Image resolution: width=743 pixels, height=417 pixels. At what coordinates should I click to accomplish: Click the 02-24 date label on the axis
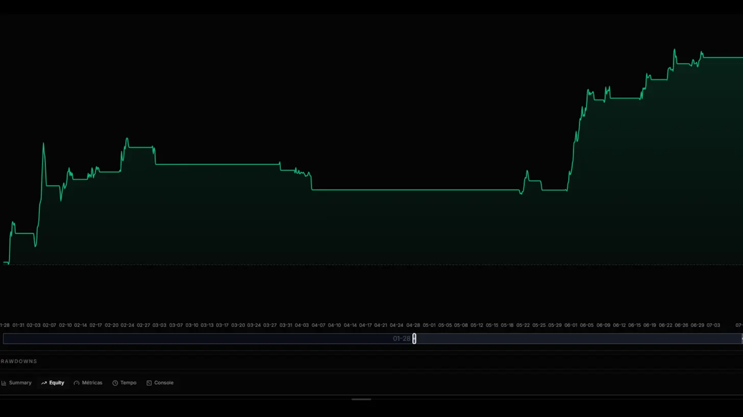pos(128,325)
